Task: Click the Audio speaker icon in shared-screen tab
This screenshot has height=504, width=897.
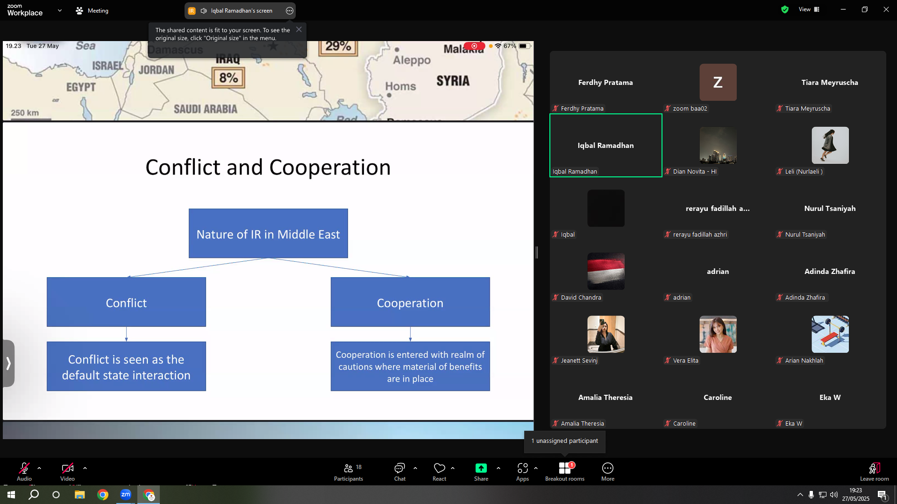Action: pos(204,11)
